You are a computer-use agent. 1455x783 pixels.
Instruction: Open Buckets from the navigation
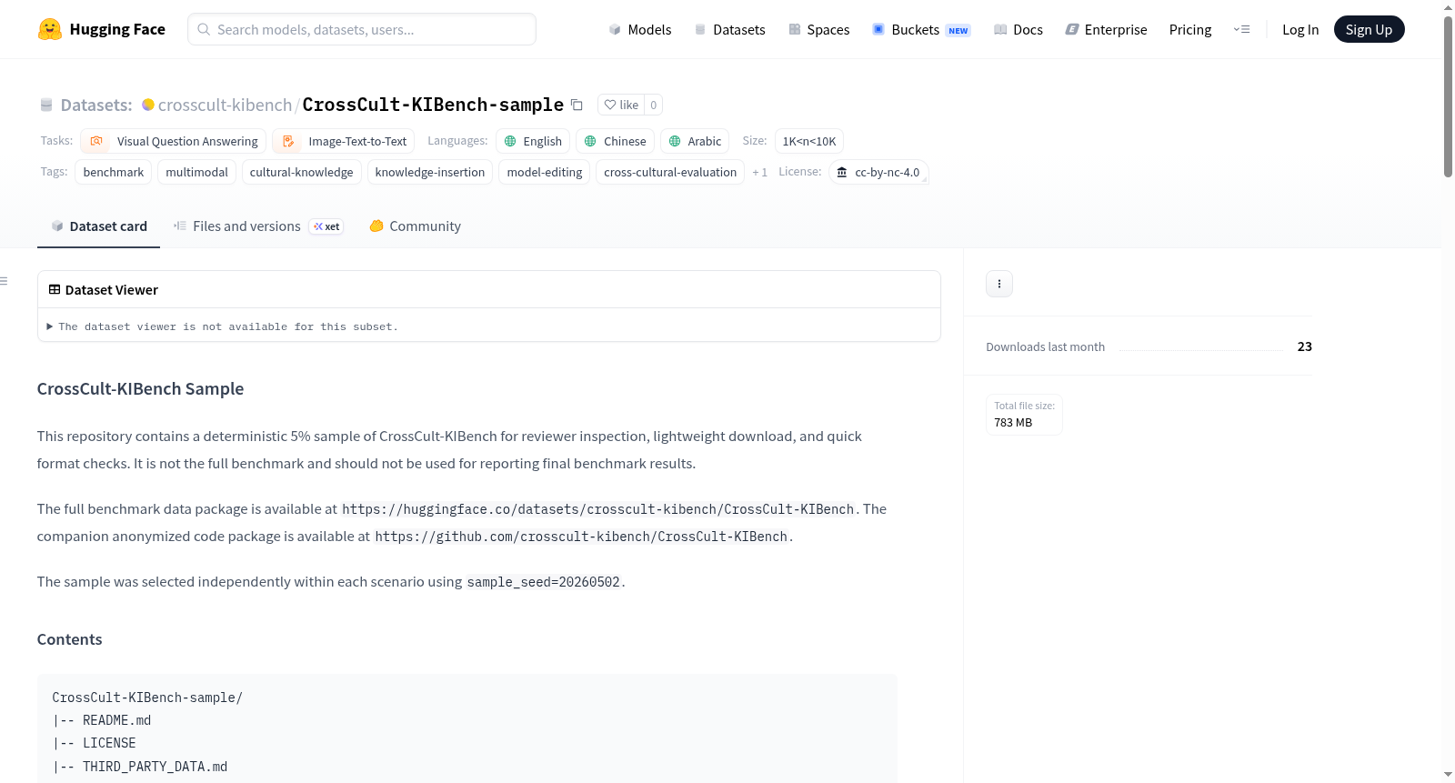pos(921,29)
